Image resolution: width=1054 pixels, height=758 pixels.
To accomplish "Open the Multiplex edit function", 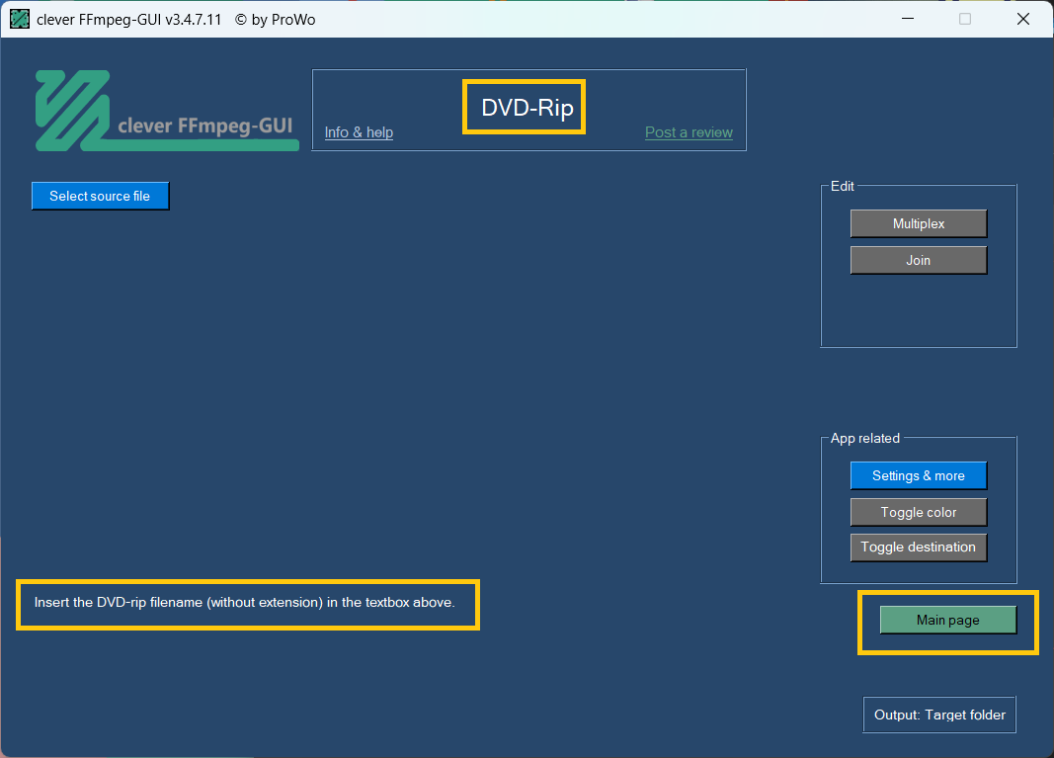I will click(919, 224).
